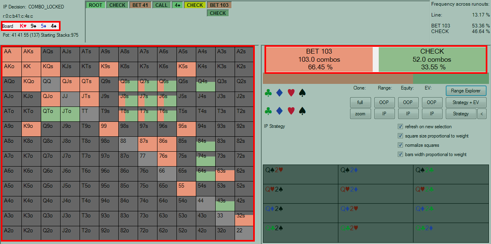Select the diamond icon in the bottom suit row
Image resolution: width=491 pixels, height=244 pixels.
279,111
